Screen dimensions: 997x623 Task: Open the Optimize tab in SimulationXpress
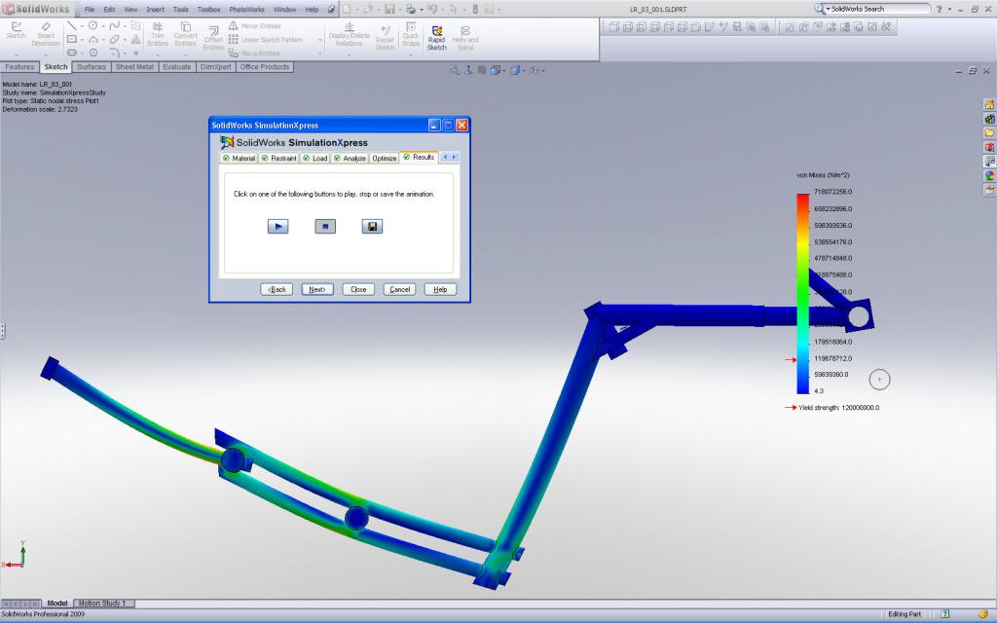click(384, 158)
